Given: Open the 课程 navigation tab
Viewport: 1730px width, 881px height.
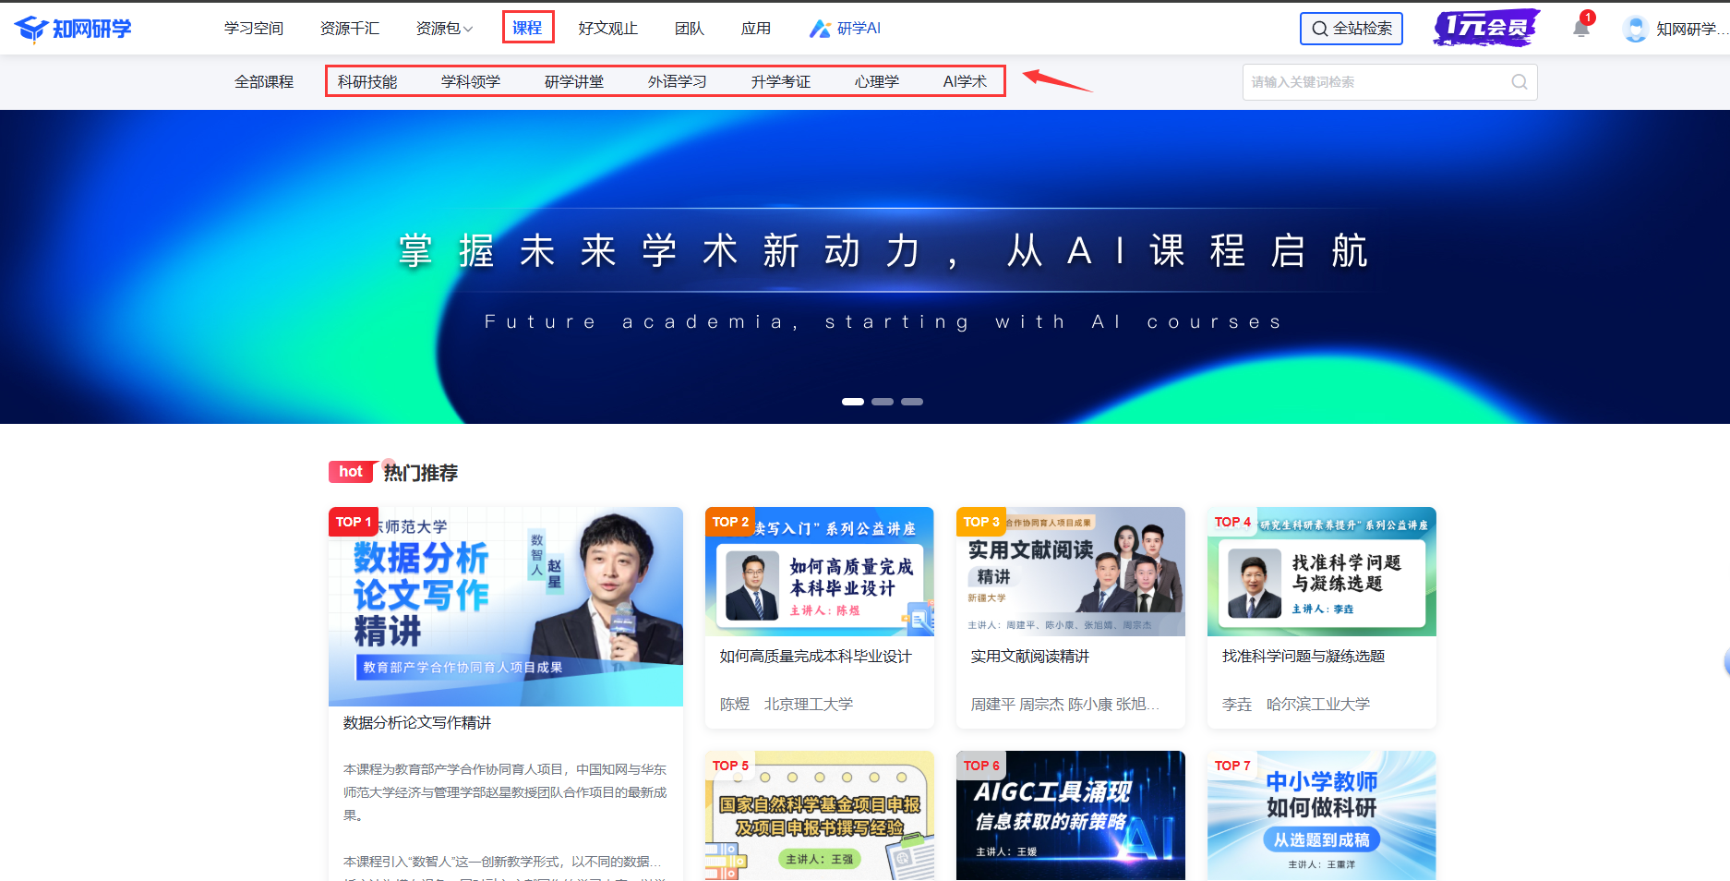Looking at the screenshot, I should 527,28.
